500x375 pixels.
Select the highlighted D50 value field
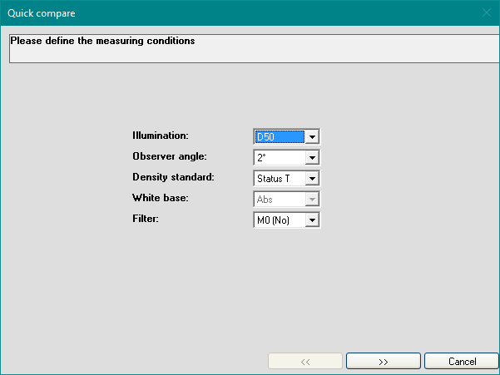[x=280, y=137]
